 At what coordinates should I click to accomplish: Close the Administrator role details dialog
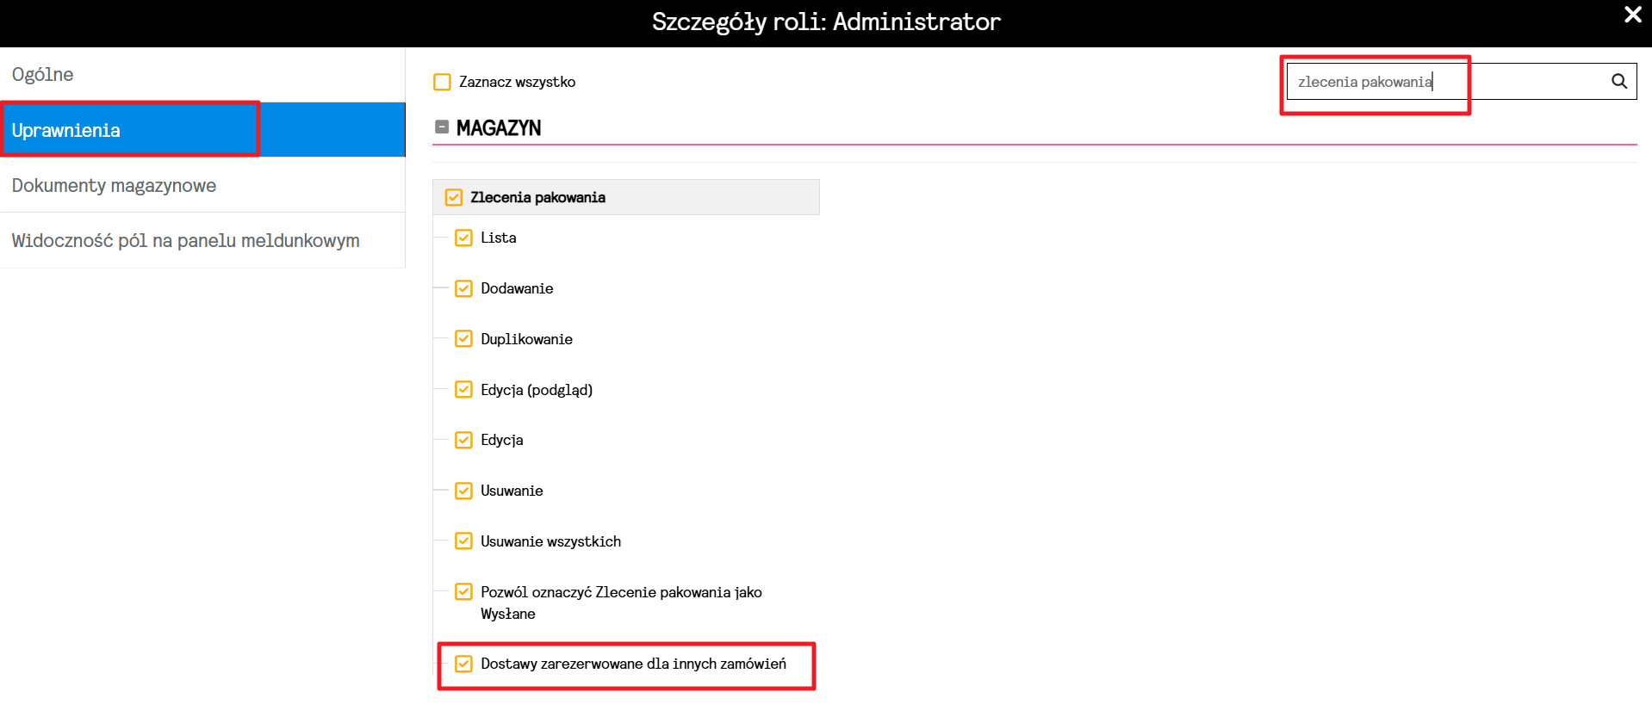point(1632,15)
